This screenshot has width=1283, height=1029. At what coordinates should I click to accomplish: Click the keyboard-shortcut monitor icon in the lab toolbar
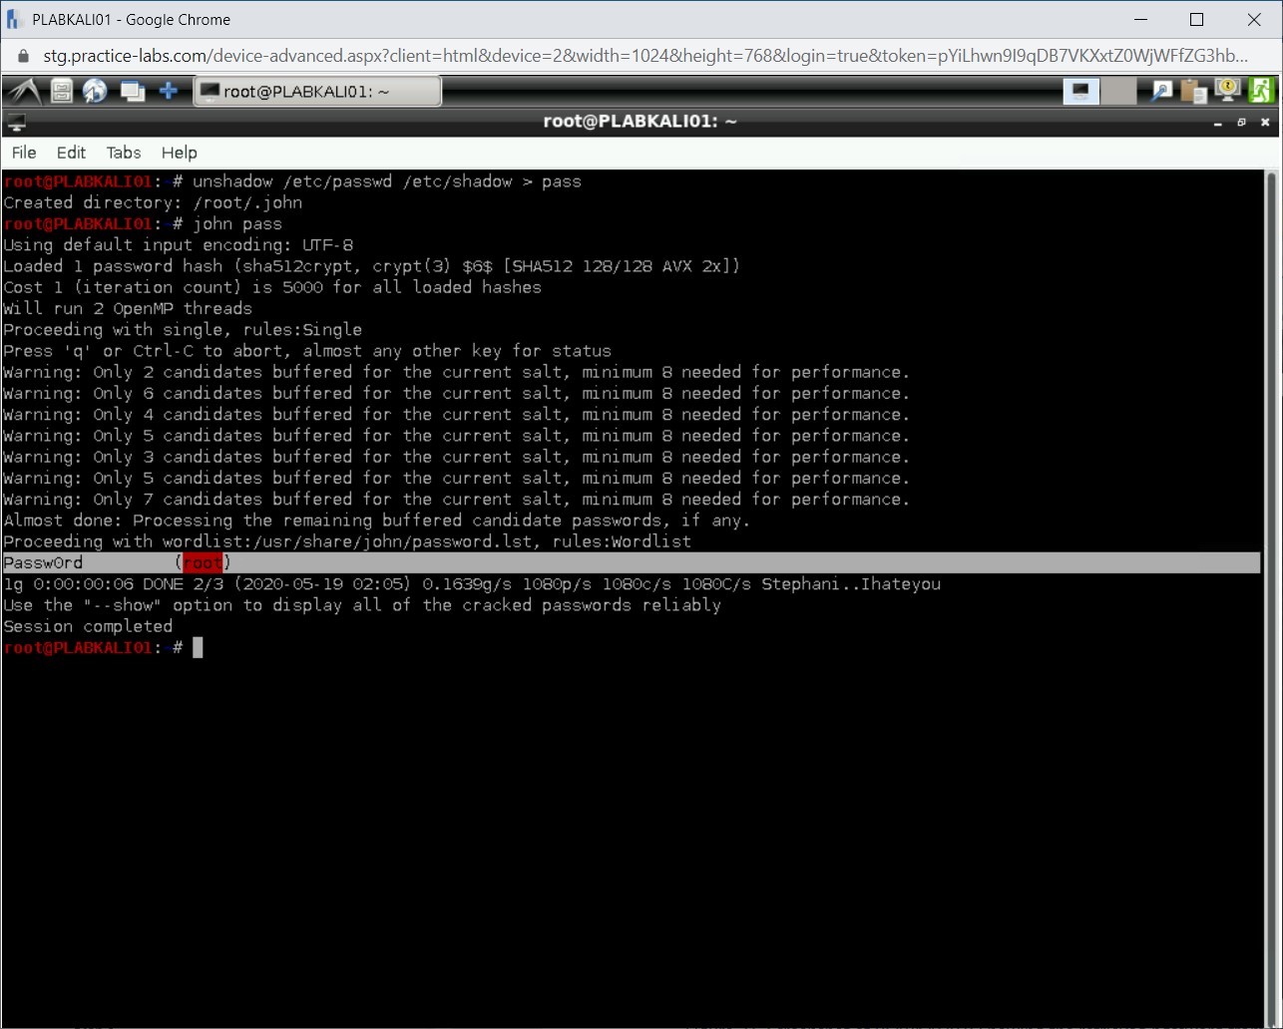click(x=1226, y=90)
